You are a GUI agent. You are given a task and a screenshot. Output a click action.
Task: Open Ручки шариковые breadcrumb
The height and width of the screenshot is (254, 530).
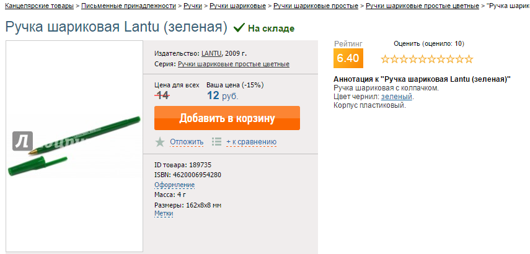(238, 6)
